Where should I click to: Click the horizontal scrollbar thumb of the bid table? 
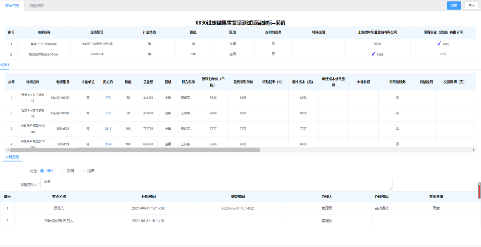point(135,150)
